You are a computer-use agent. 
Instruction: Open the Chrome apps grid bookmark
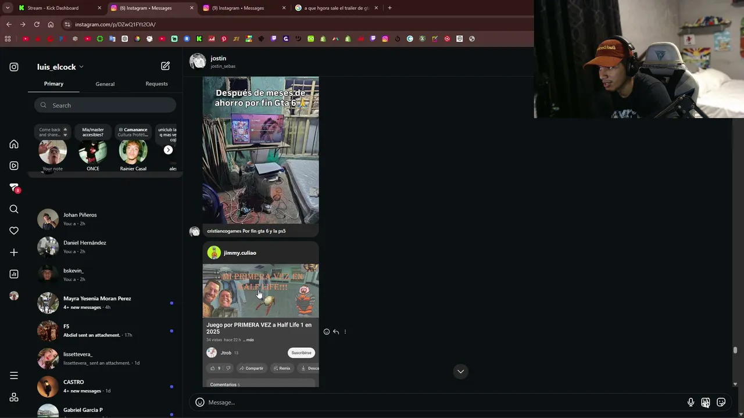coord(8,39)
